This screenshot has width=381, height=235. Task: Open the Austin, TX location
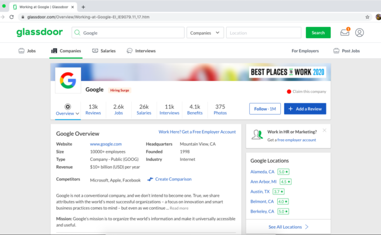point(260,192)
